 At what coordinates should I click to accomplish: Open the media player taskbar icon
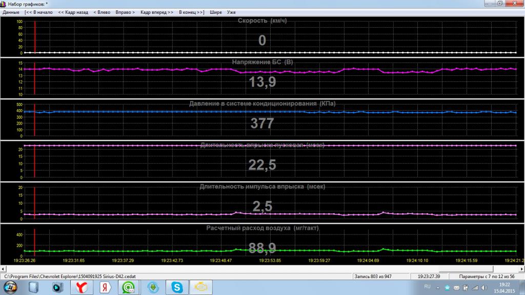(57, 287)
